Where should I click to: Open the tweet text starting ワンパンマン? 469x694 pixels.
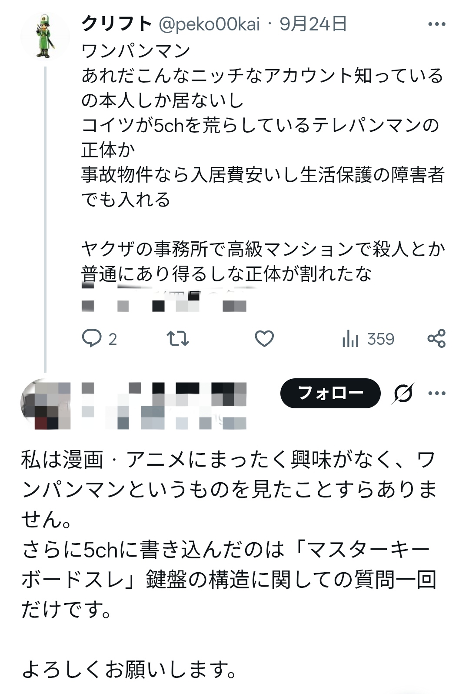click(x=263, y=162)
